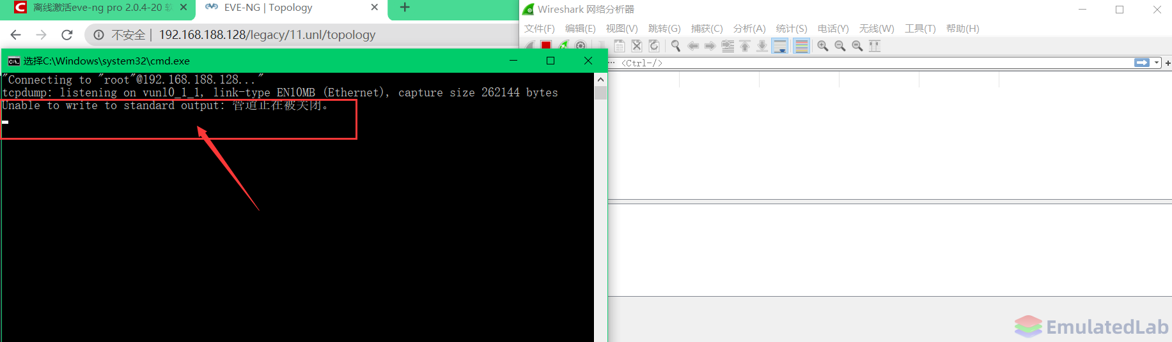Image resolution: width=1172 pixels, height=342 pixels.
Task: Open Wireshark 跳转(G) menu
Action: (664, 29)
